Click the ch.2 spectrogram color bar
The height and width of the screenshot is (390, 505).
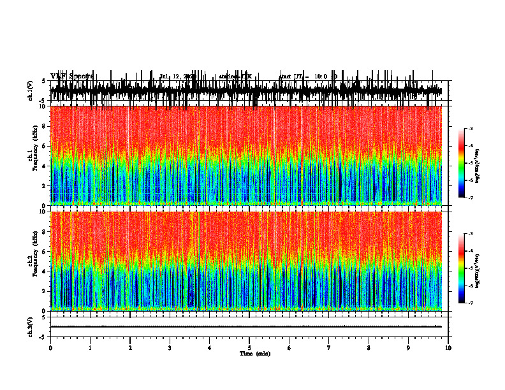click(462, 268)
